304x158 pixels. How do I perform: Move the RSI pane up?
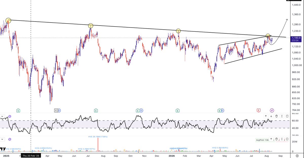coord(266,116)
